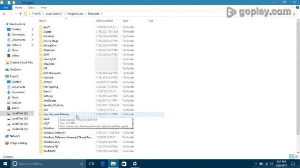Click the Up one level arrow
The width and height of the screenshot is (300, 168).
20,14
